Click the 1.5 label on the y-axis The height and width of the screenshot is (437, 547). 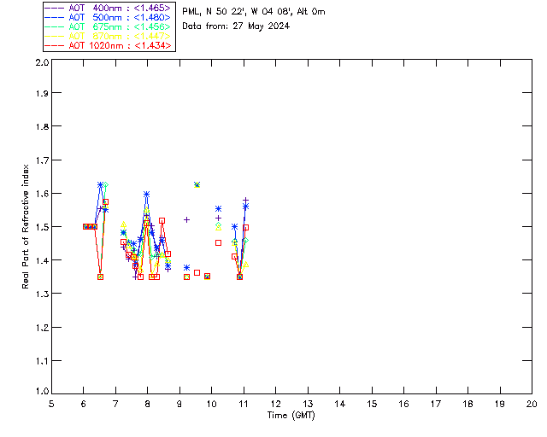(x=42, y=227)
